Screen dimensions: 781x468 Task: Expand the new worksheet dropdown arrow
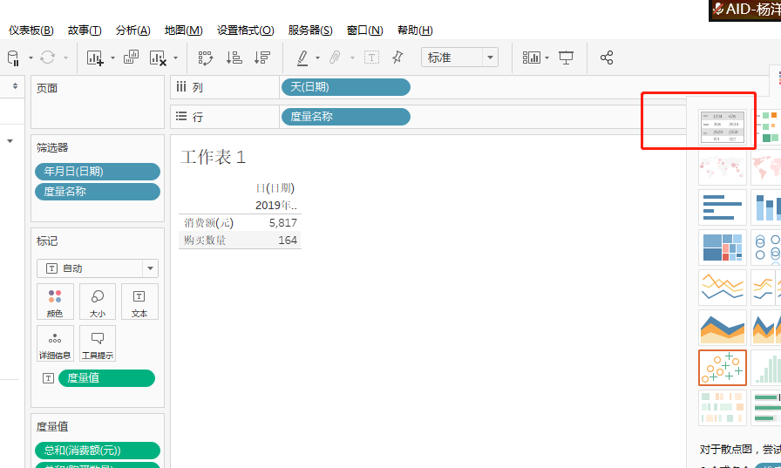point(112,58)
